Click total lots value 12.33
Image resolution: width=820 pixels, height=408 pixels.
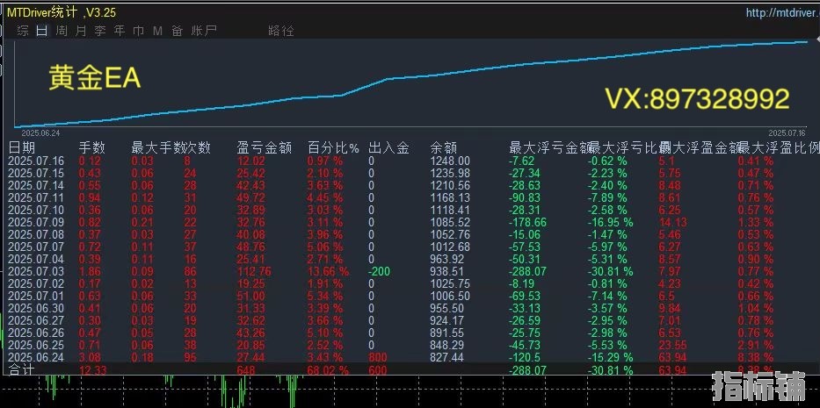click(x=92, y=370)
